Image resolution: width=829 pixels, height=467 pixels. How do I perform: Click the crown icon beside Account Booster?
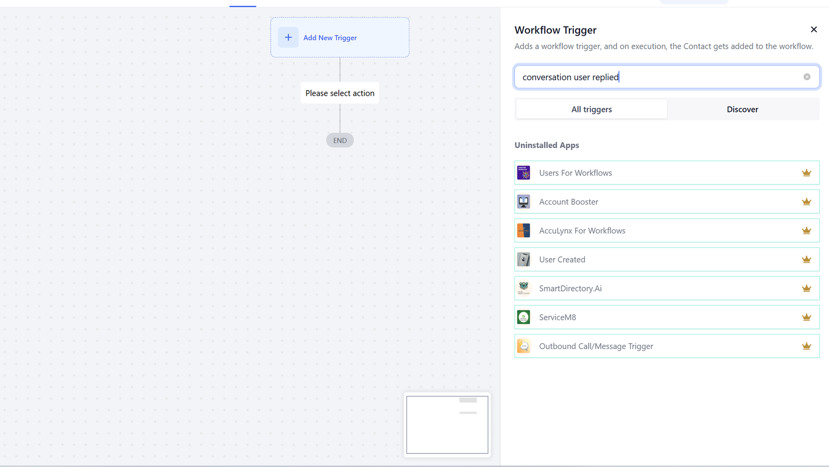[806, 202]
